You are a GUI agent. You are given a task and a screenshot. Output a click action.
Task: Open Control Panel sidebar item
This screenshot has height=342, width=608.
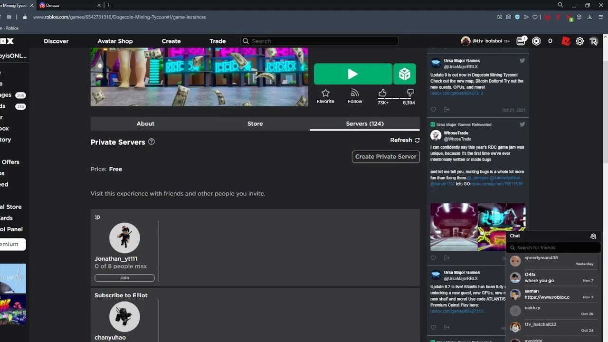coord(11,229)
